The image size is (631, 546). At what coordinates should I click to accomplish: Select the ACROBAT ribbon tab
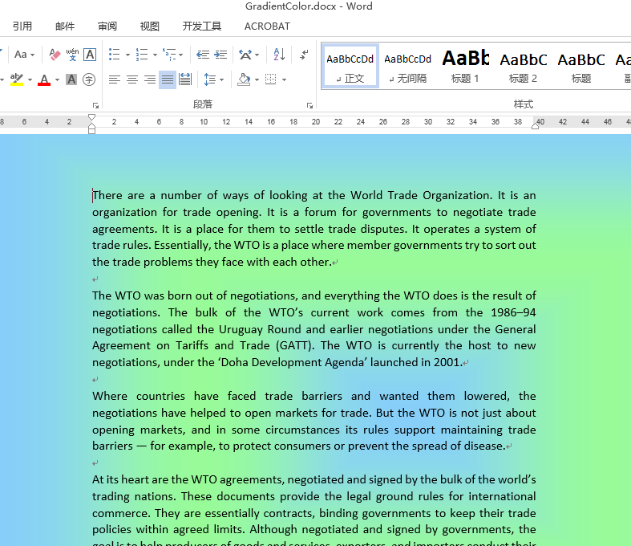point(267,26)
